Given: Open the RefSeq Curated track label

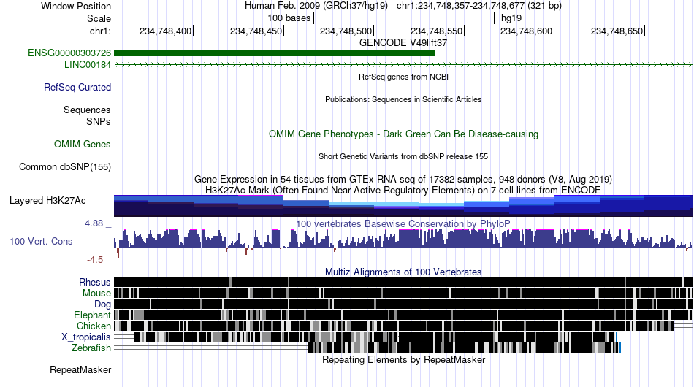Looking at the screenshot, I should coord(77,87).
